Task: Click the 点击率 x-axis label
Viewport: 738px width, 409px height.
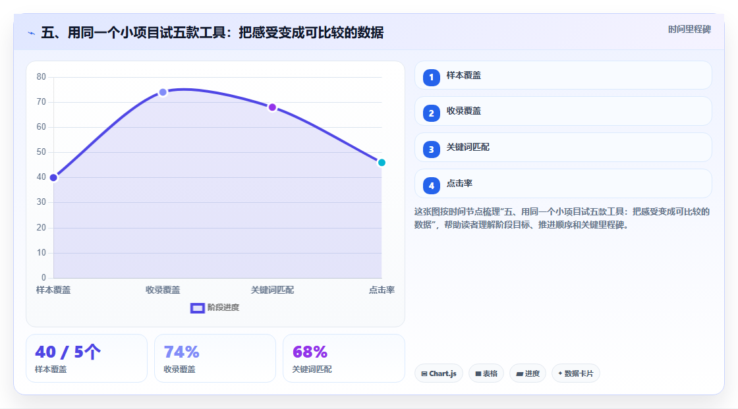Action: [x=382, y=290]
